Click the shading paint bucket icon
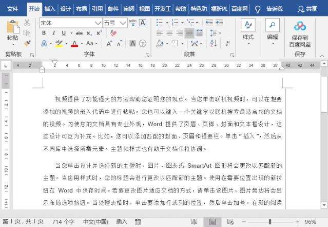The width and height of the screenshot is (328, 227). (x=160, y=43)
